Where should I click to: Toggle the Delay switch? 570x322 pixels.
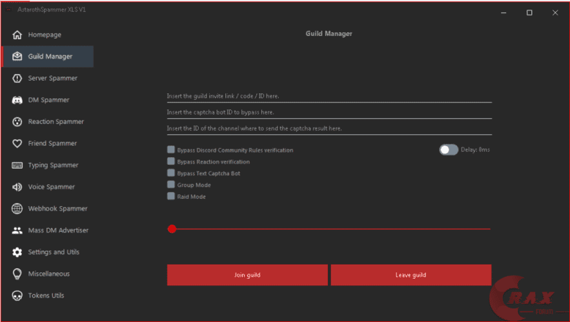tap(449, 150)
